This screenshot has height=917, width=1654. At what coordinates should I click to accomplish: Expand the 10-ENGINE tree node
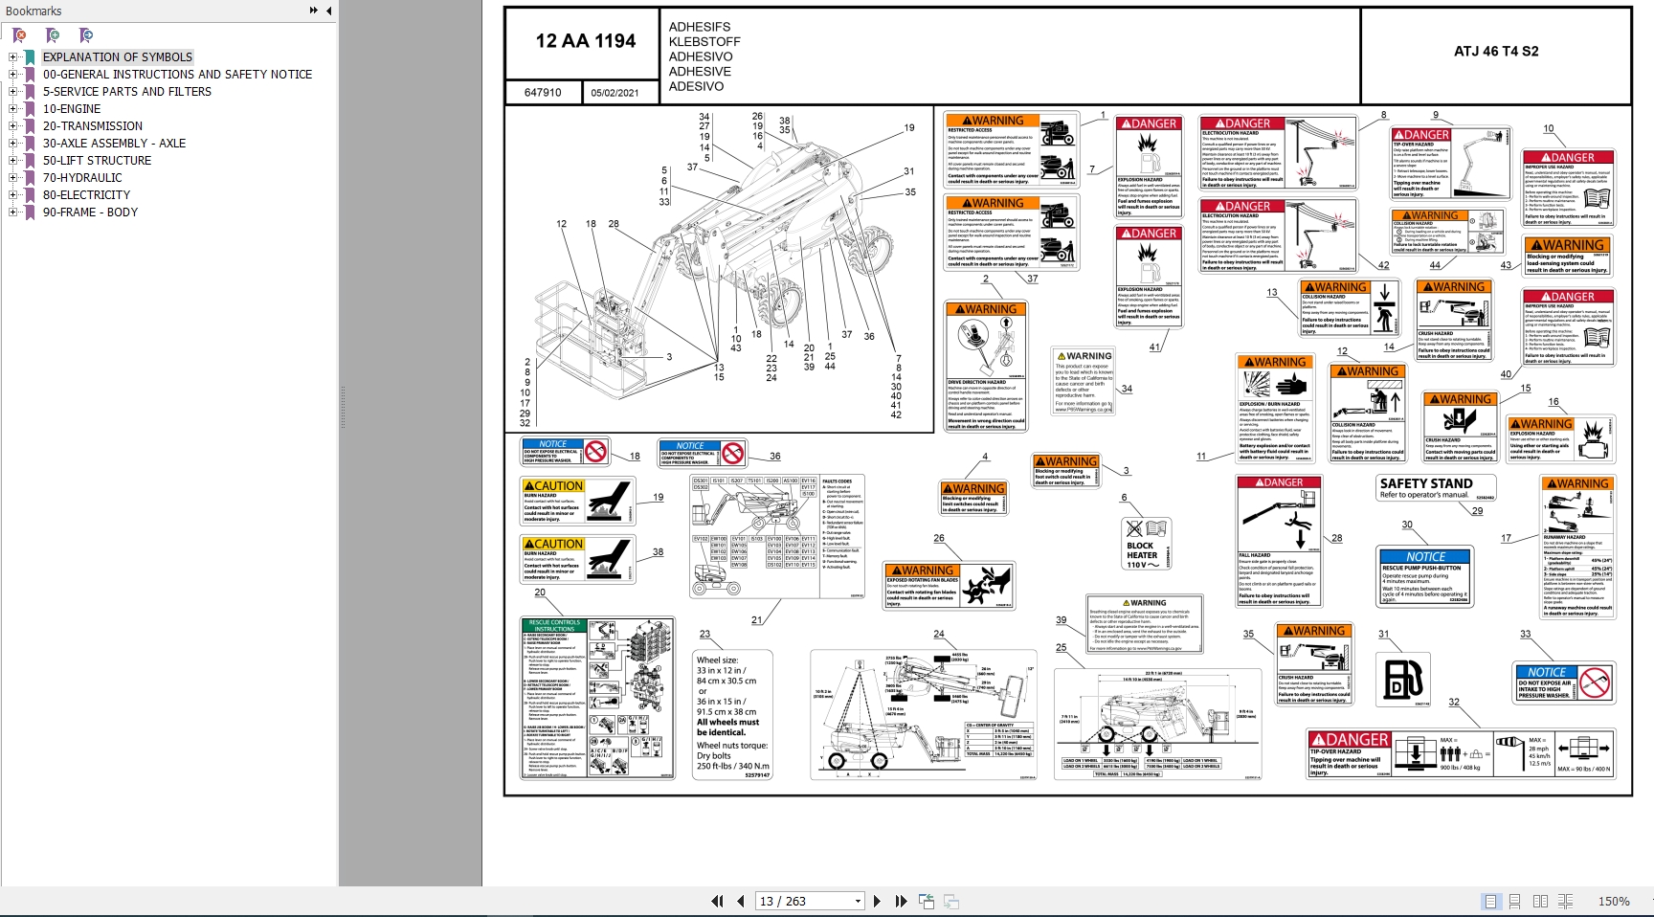click(13, 109)
